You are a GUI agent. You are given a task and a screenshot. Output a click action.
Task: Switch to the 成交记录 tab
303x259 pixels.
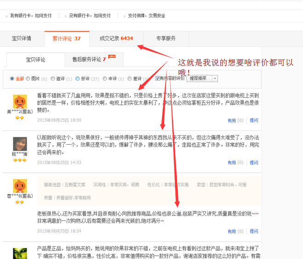(x=116, y=39)
